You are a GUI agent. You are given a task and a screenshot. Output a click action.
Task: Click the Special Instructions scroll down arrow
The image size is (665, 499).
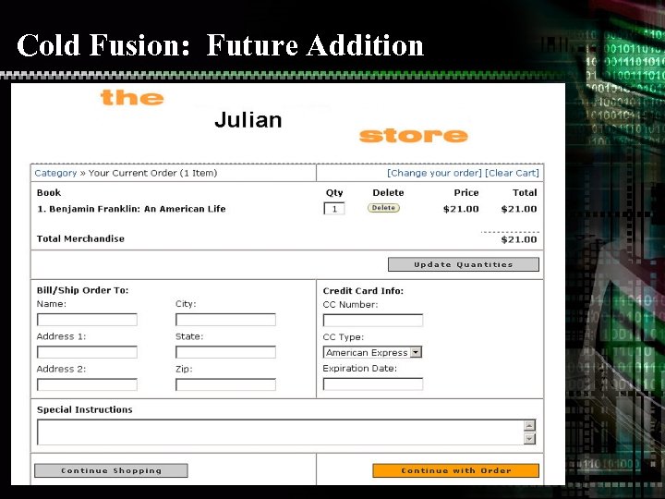pyautogui.click(x=529, y=439)
